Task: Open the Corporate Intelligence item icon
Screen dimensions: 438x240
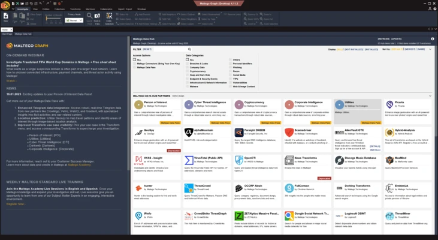Action: 289,104
